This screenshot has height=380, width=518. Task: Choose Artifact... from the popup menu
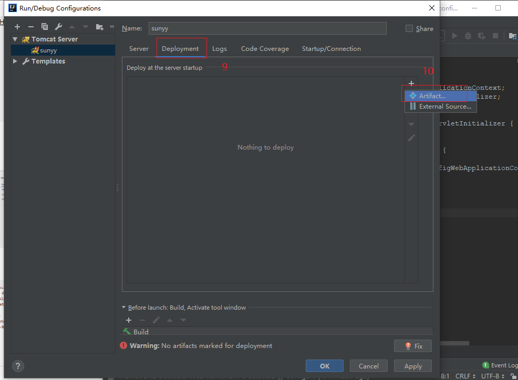tap(432, 96)
